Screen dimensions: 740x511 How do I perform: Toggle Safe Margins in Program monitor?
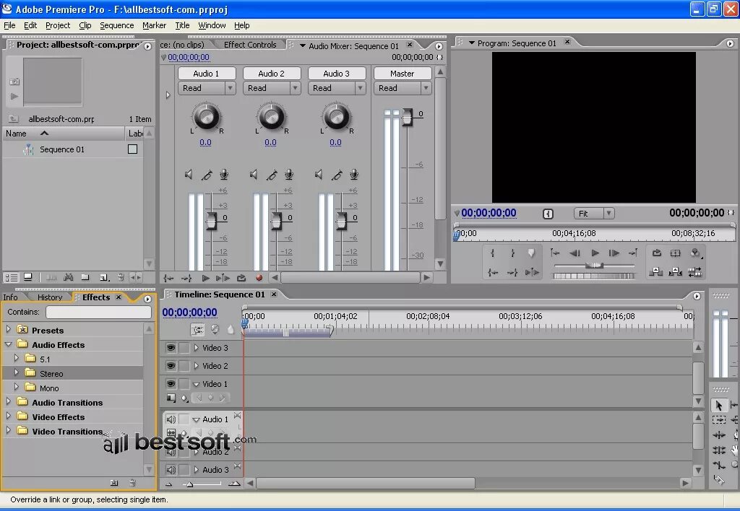point(676,253)
